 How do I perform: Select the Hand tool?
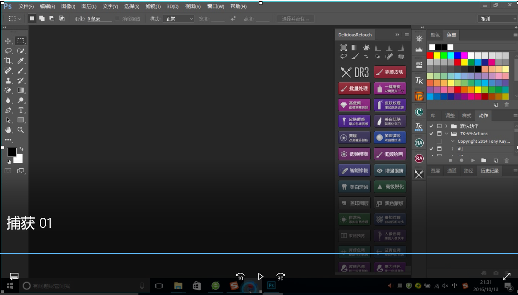pos(8,130)
